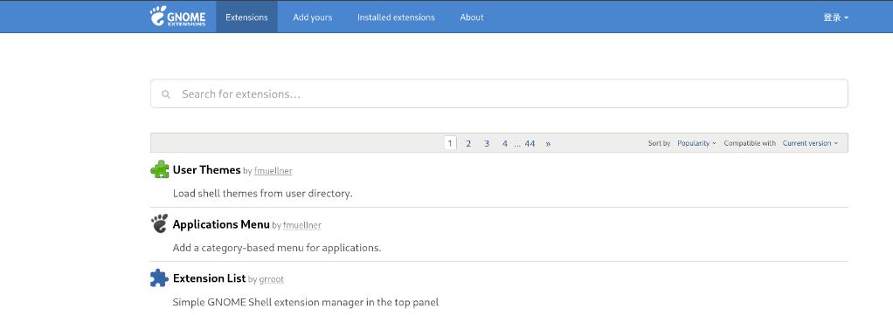
Task: Click the blue Extension List puzzle icon
Action: 159,278
